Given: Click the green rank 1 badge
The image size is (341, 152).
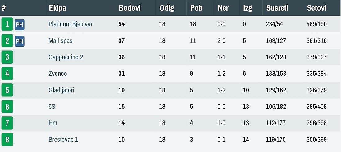Looking at the screenshot, I should point(7,24).
